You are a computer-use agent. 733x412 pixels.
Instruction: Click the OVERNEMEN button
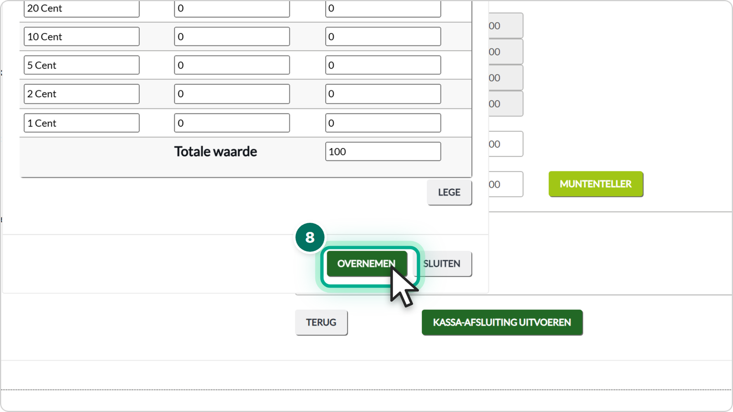pyautogui.click(x=366, y=264)
